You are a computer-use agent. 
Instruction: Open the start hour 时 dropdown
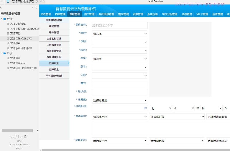coord(161,108)
